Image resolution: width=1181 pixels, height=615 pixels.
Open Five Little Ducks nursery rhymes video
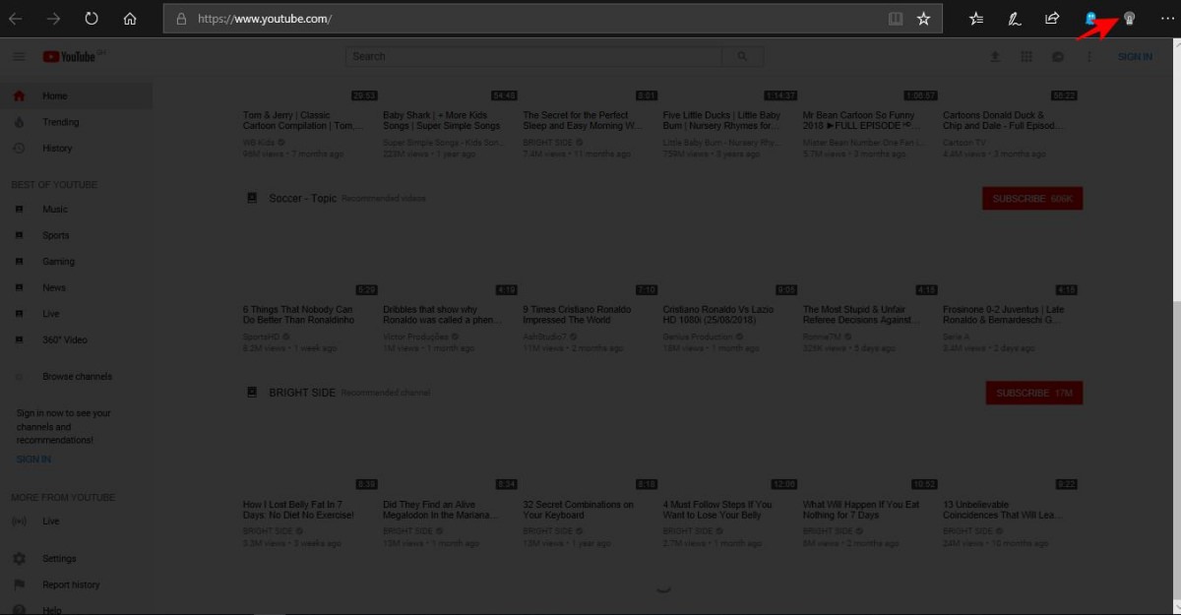pos(722,121)
